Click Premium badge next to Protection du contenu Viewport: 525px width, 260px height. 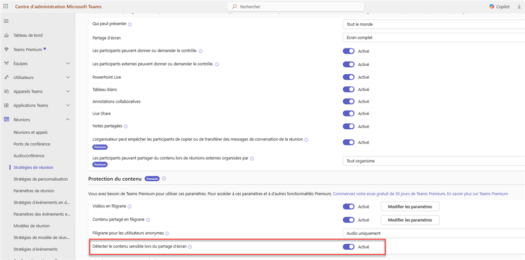click(x=152, y=179)
